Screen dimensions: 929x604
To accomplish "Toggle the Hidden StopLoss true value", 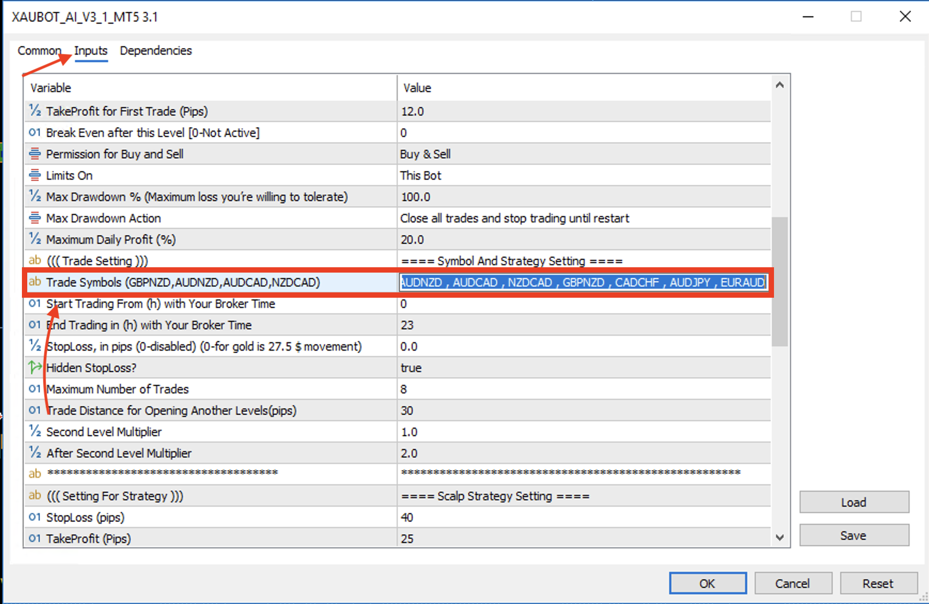I will 584,368.
